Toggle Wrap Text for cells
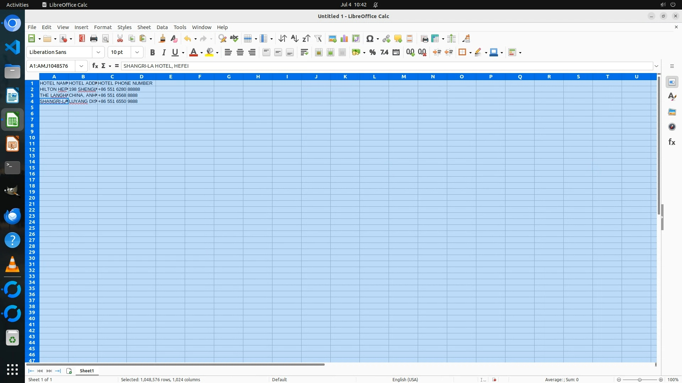682x383 pixels. (x=304, y=52)
